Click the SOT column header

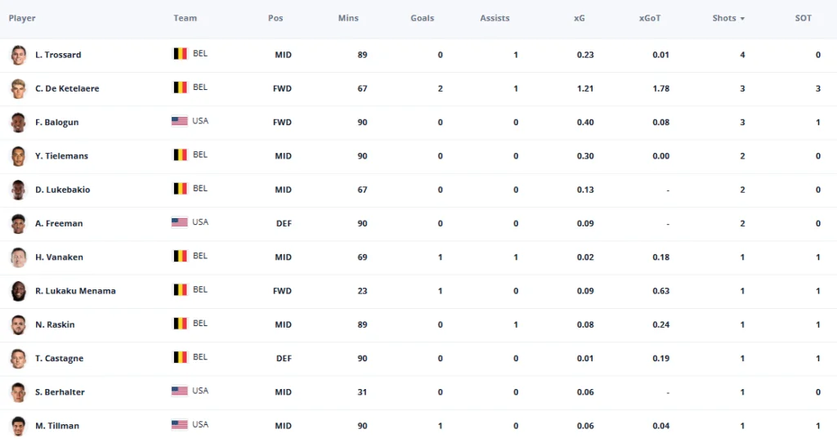[803, 18]
